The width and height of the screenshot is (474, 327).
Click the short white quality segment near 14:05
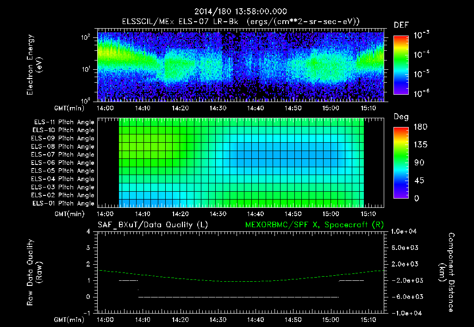coord(129,280)
